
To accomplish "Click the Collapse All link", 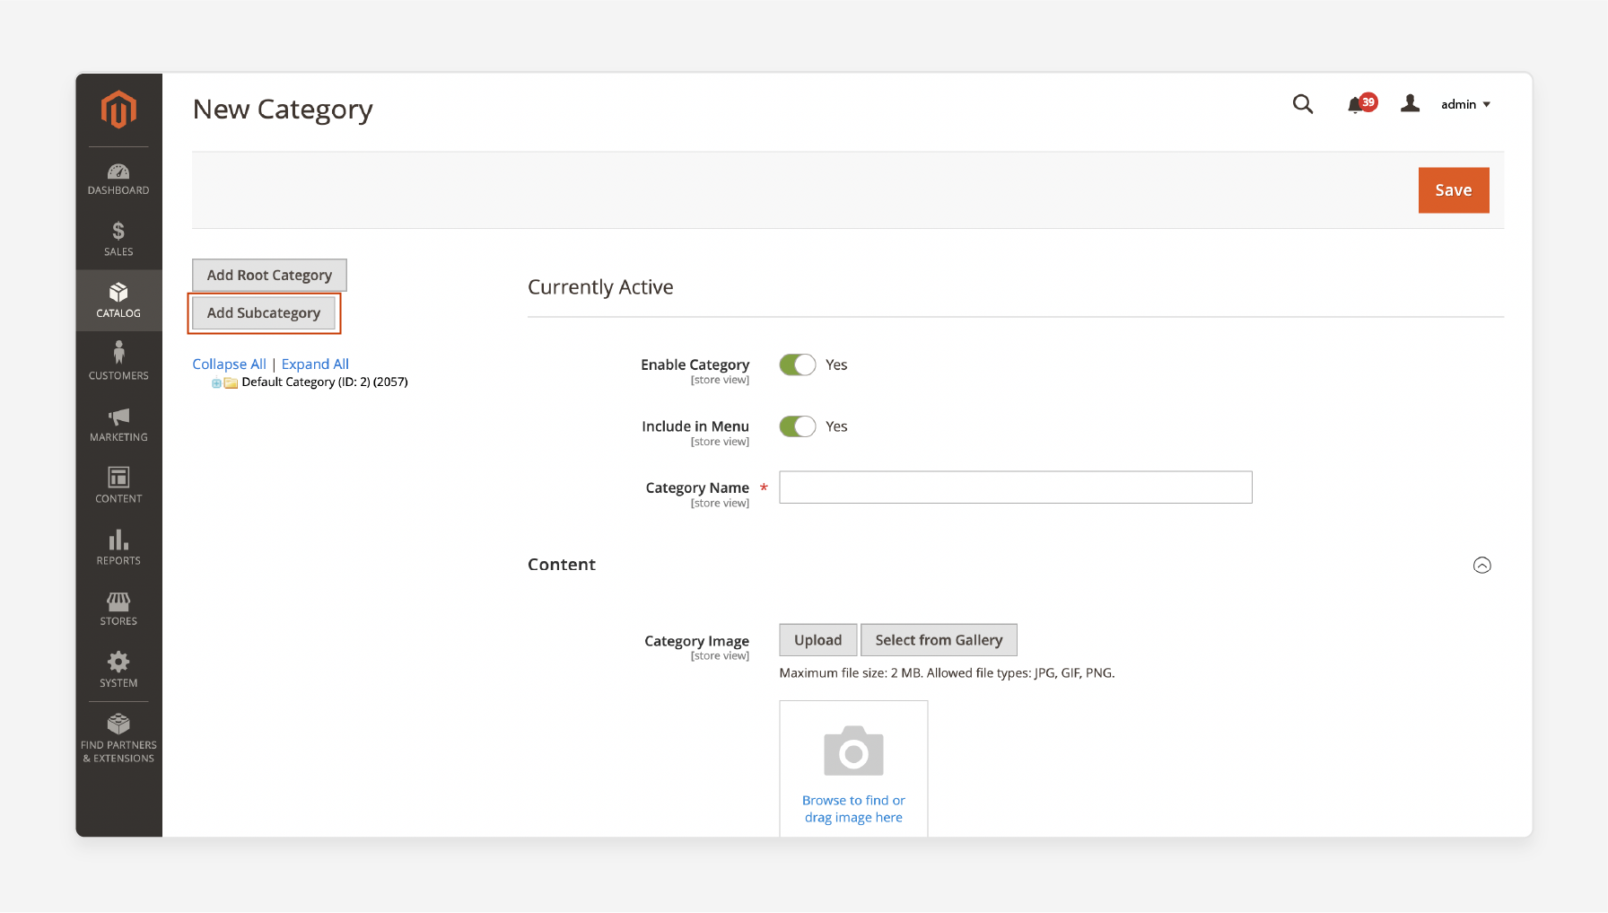I will (229, 364).
